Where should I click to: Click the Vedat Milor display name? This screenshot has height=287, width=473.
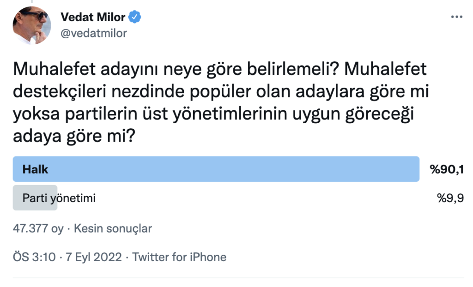[x=94, y=17]
